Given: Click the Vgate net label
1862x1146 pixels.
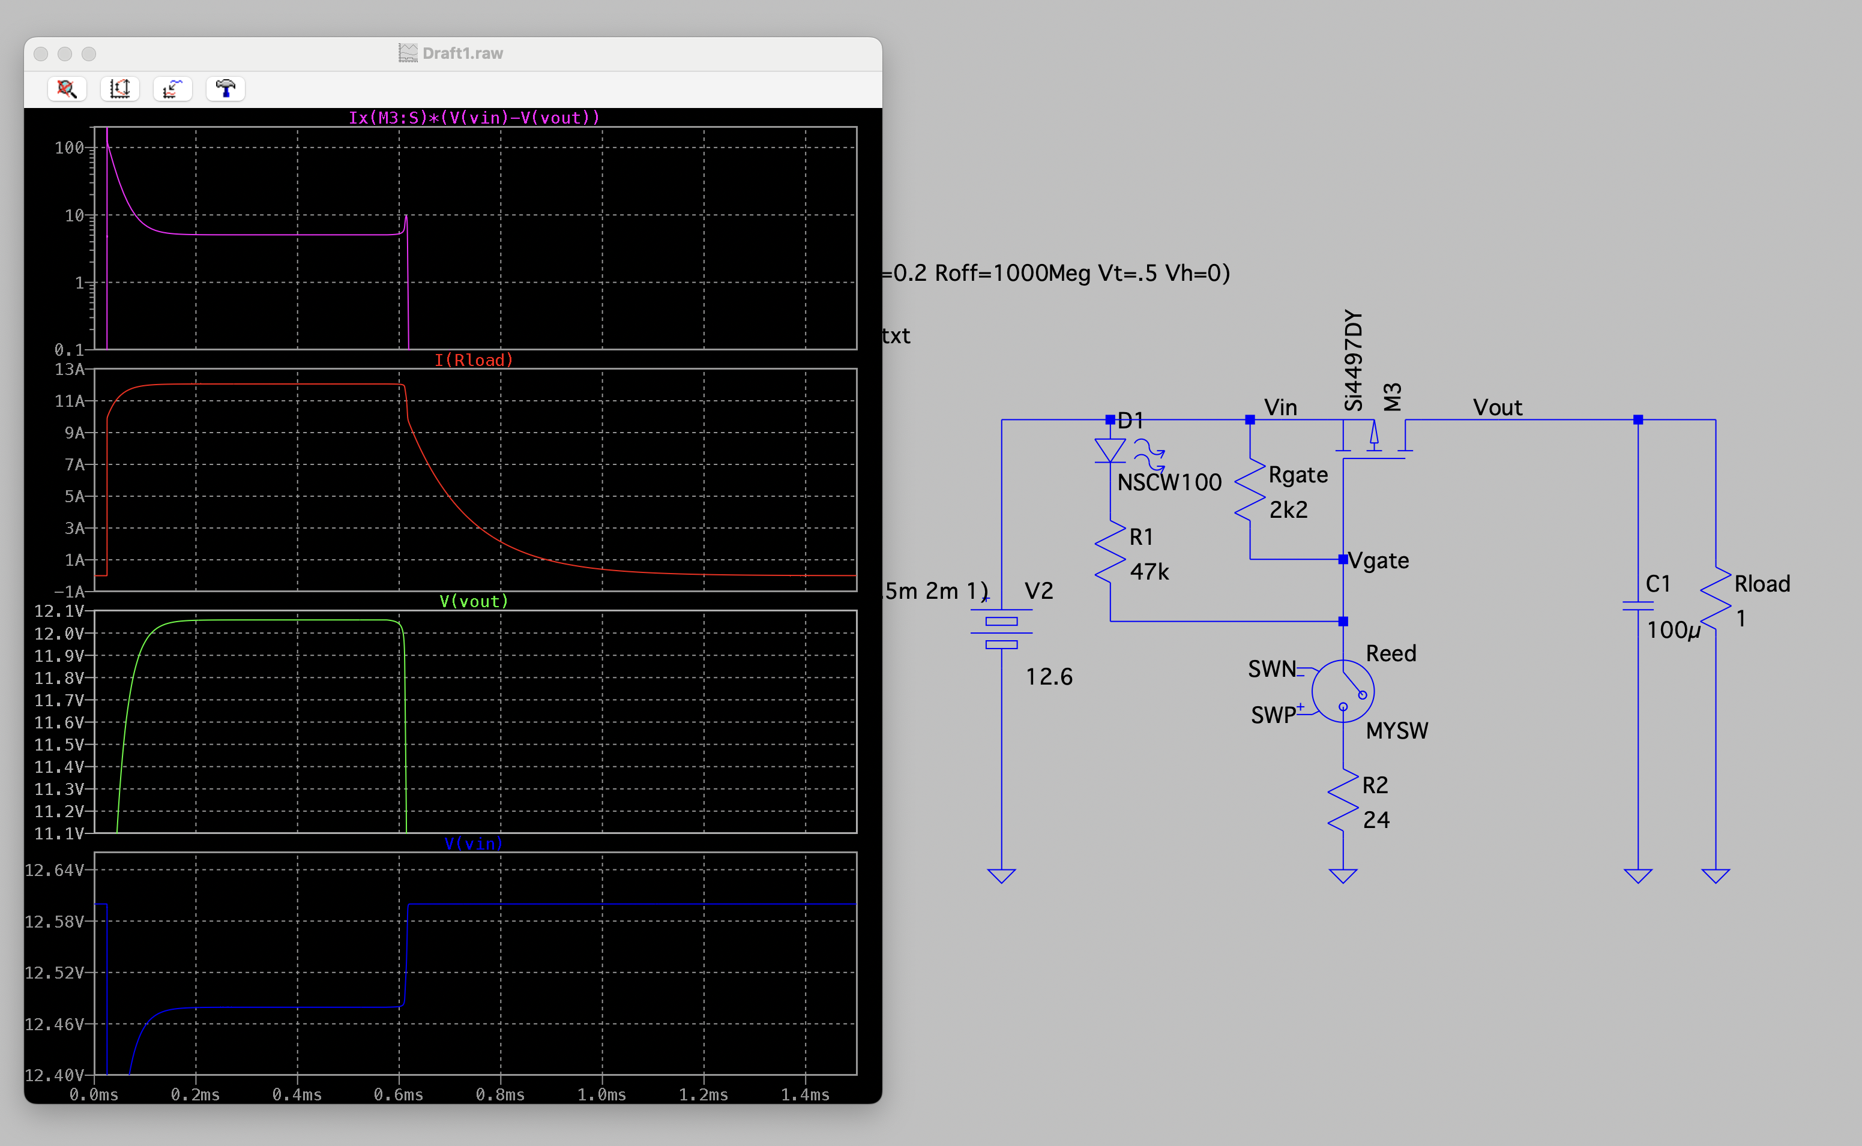Looking at the screenshot, I should (x=1379, y=560).
